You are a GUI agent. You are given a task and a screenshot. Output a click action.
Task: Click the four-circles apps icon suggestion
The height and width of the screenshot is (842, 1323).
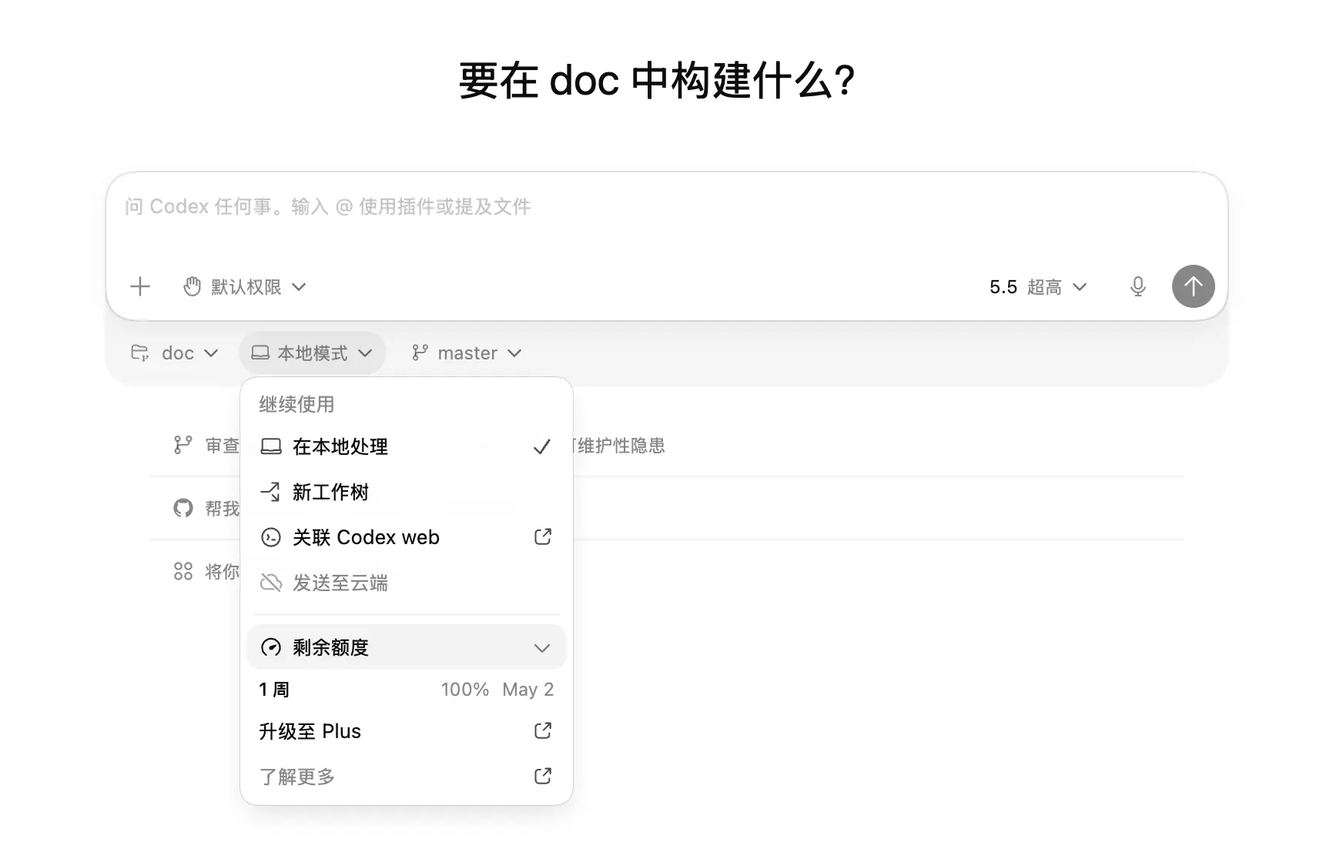pos(183,571)
